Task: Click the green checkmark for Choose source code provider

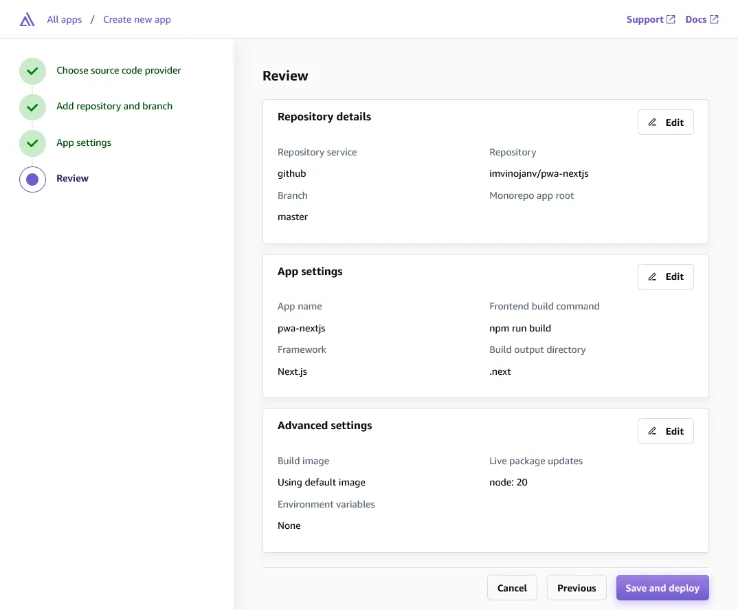Action: [x=32, y=71]
